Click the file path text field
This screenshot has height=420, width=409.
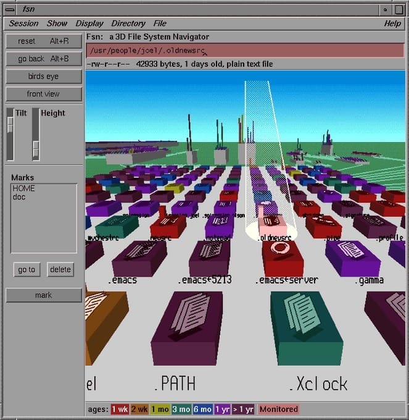click(x=246, y=51)
